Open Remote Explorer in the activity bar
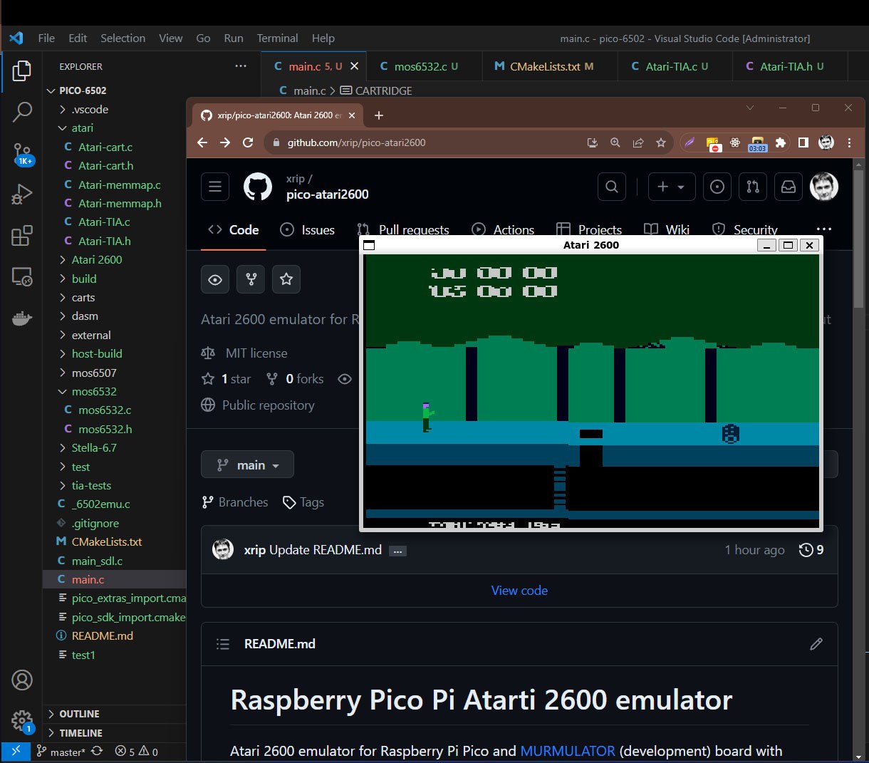Viewport: 869px width, 763px height. coord(22,276)
